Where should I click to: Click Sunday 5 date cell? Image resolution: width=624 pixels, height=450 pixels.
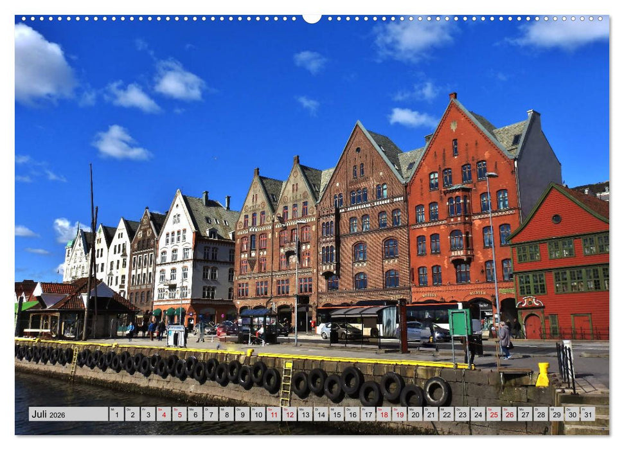click(x=179, y=414)
